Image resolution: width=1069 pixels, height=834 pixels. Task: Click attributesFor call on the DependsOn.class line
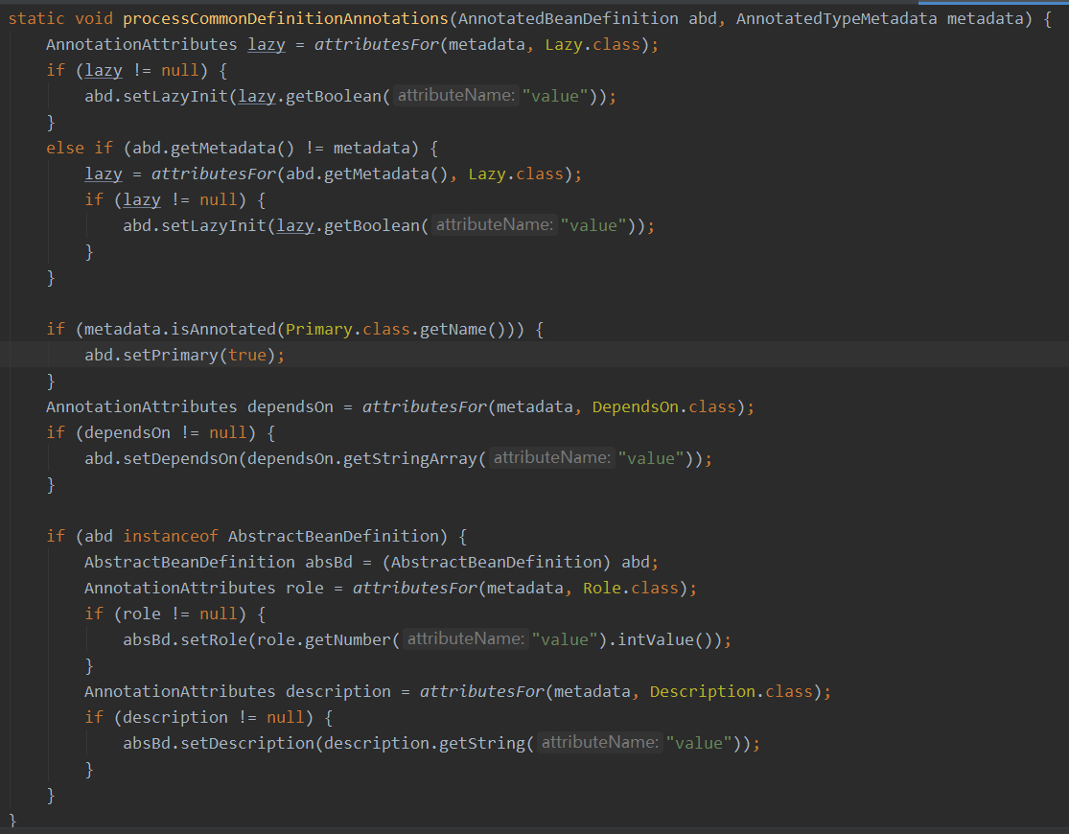425,407
